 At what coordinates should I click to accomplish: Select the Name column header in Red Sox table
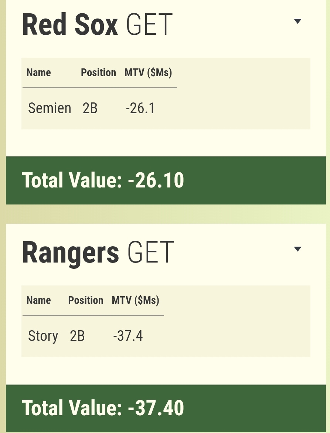pyautogui.click(x=39, y=72)
